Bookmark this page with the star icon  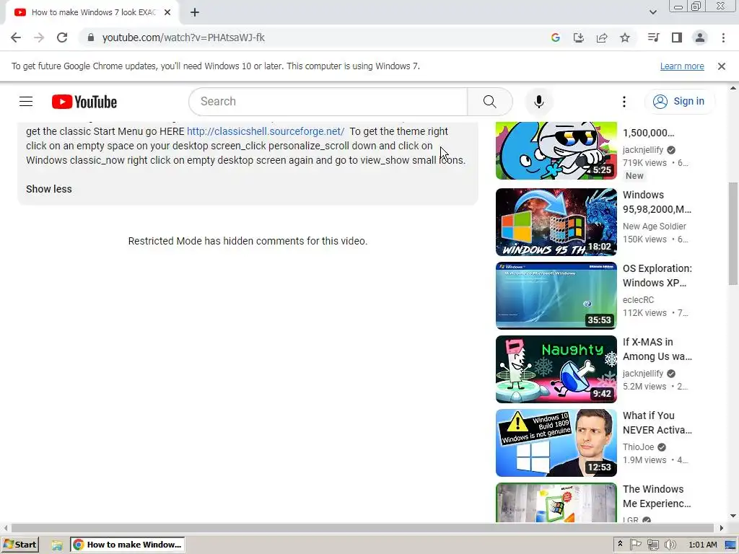[624, 38]
